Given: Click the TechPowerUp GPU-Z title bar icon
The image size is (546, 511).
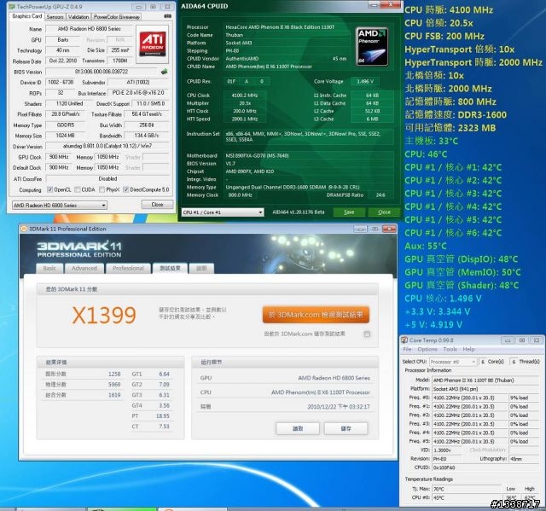Looking at the screenshot, I should [x=12, y=7].
